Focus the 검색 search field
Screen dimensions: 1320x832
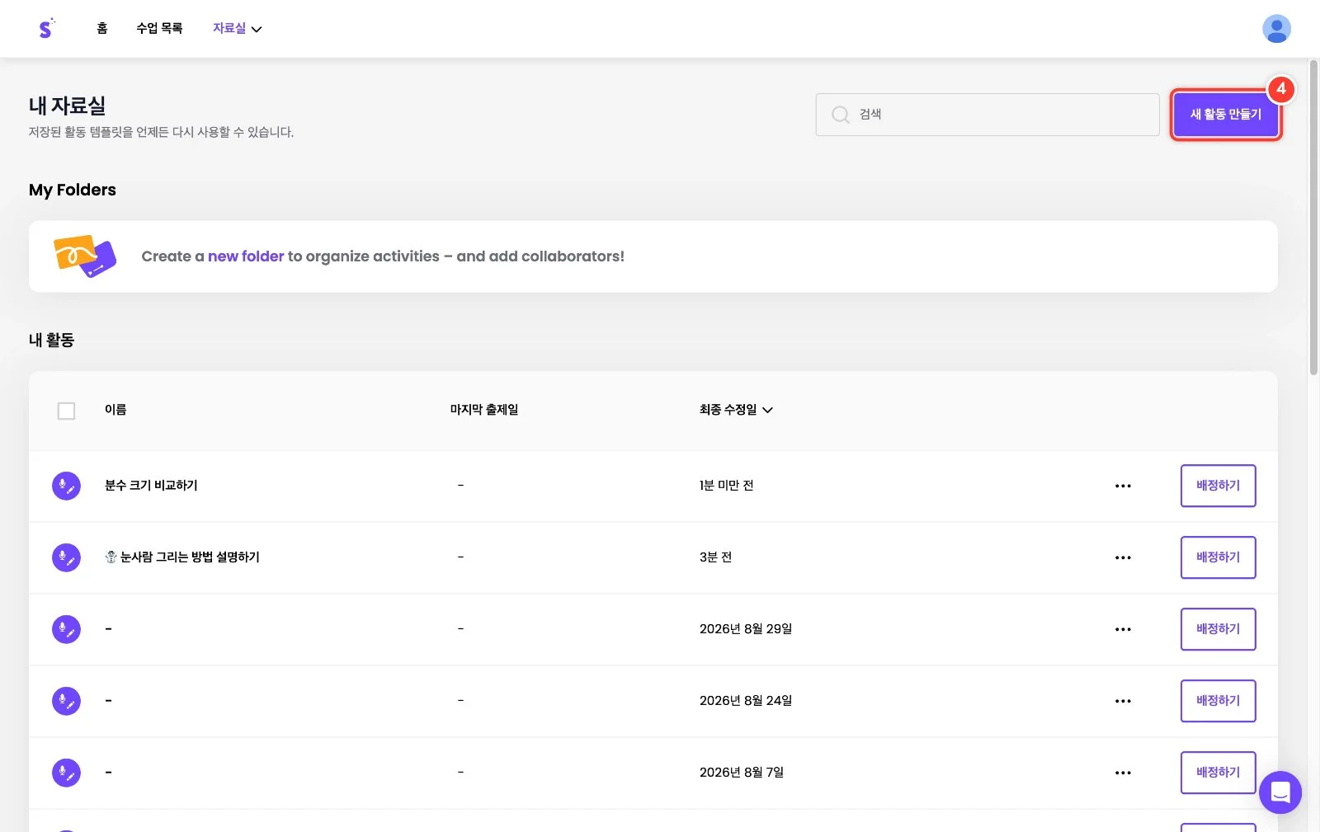coord(988,115)
